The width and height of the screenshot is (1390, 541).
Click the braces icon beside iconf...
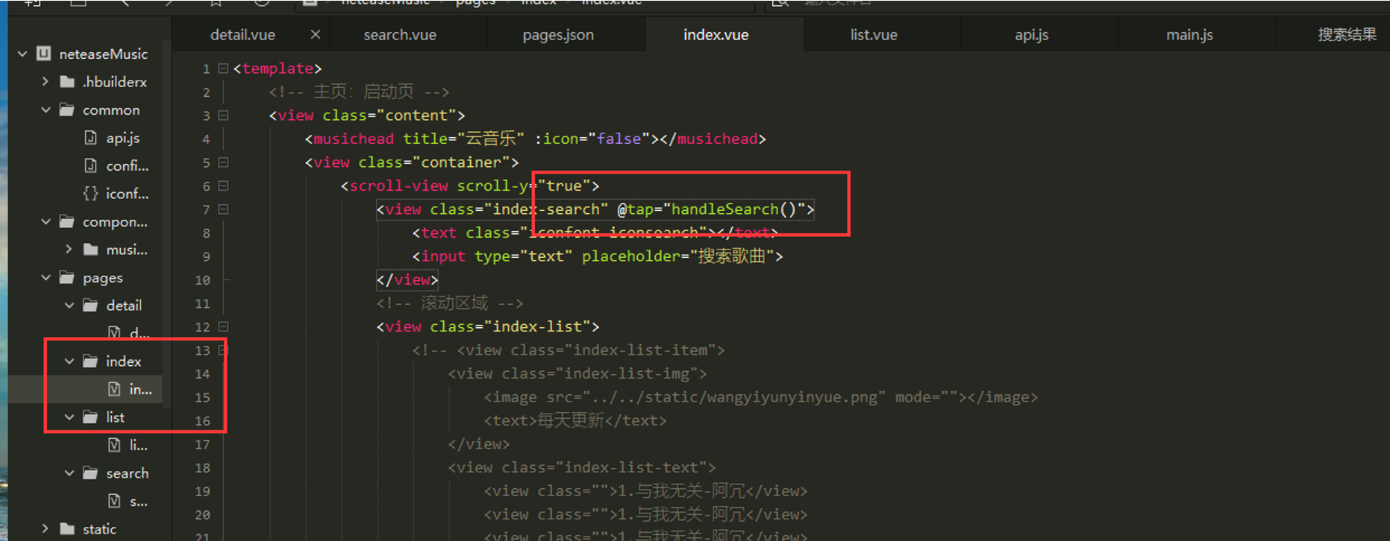[91, 194]
